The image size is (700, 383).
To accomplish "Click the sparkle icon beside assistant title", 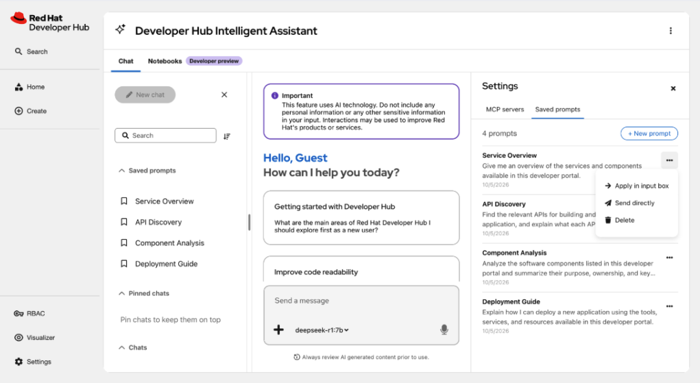I will pyautogui.click(x=120, y=29).
